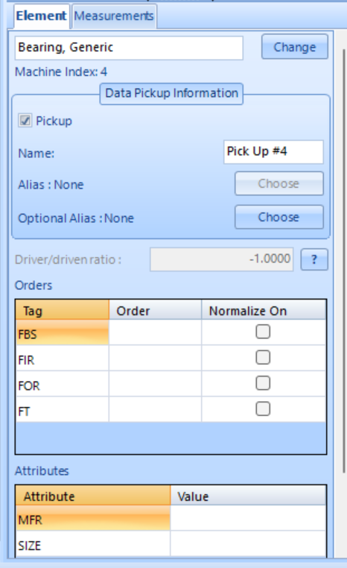Toggle the Pickup checkbox

click(x=25, y=120)
